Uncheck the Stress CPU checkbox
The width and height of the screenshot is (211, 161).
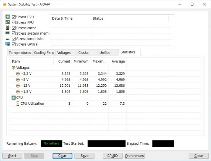pos(14,17)
